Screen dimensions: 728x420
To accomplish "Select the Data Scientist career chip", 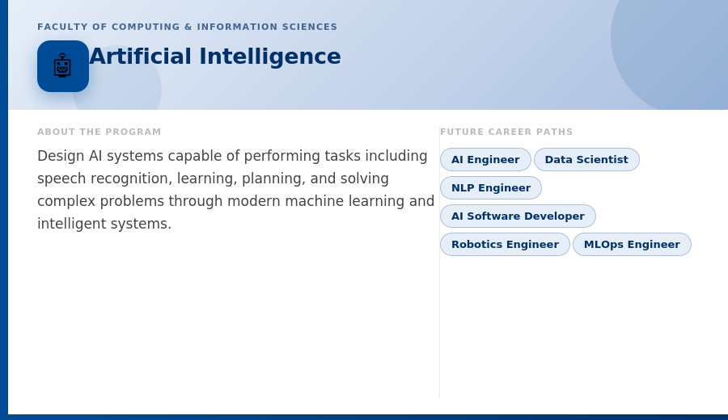I will tap(586, 159).
